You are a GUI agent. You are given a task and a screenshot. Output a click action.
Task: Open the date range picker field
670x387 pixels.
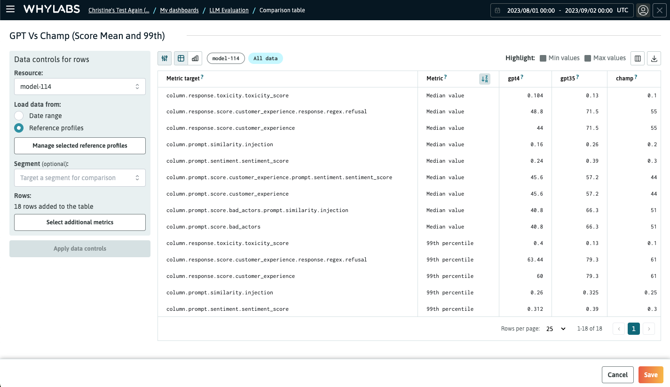click(x=561, y=10)
